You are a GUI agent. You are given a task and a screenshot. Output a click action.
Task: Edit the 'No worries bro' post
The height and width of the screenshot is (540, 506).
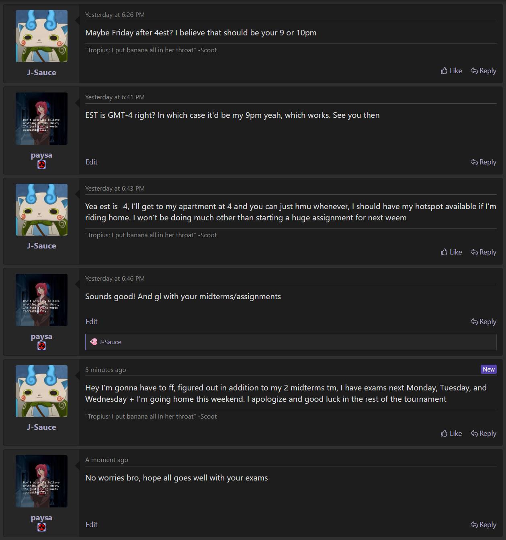[x=92, y=525]
